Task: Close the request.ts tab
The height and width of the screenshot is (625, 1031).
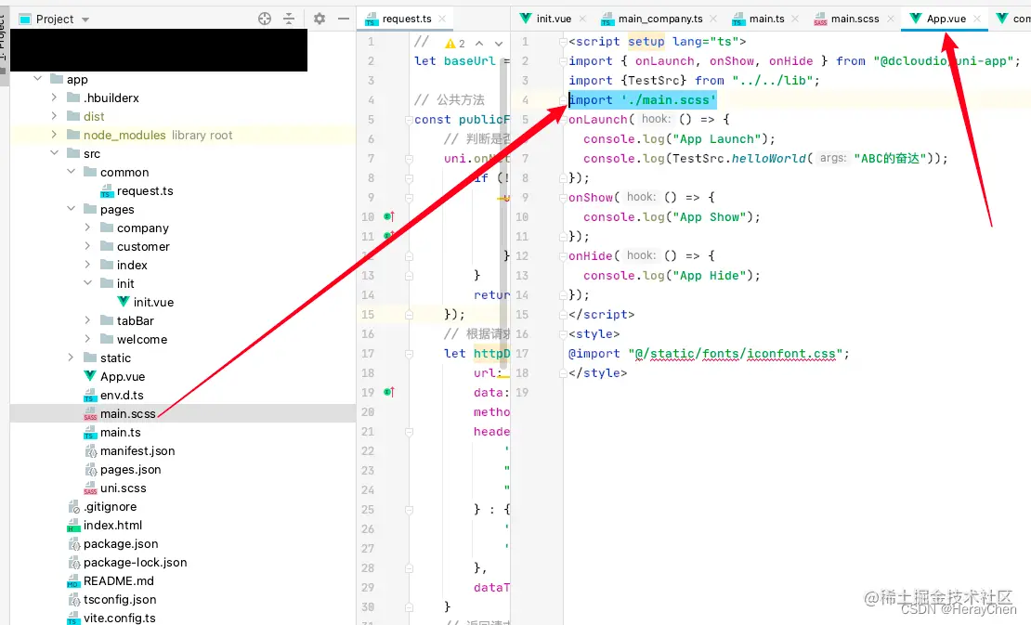Action: (x=442, y=19)
